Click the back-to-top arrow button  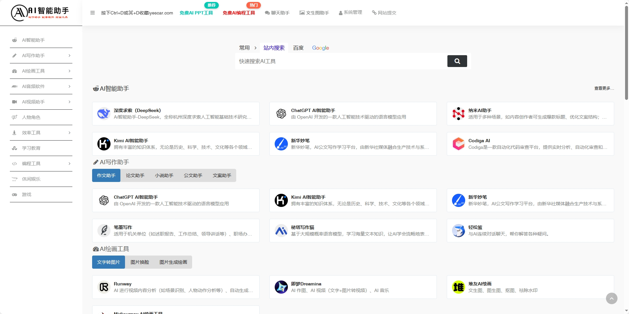(x=611, y=298)
